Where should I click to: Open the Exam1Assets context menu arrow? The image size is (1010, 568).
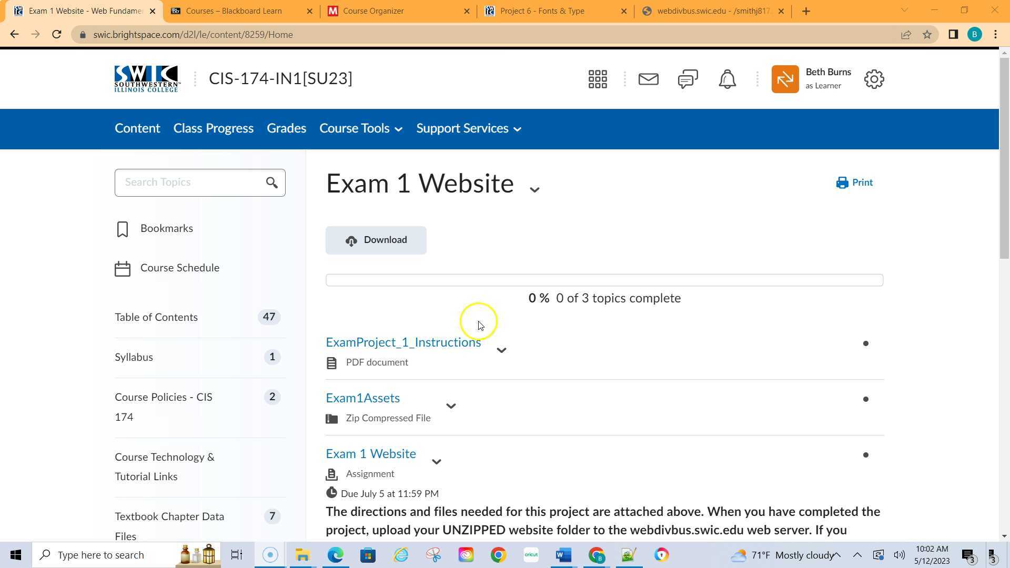tap(451, 406)
